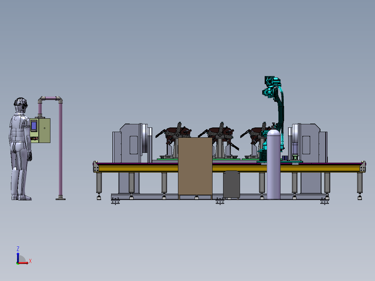This screenshot has height=281, width=375.
Task: Select the lavender gas cylinder
Action: click(x=273, y=164)
